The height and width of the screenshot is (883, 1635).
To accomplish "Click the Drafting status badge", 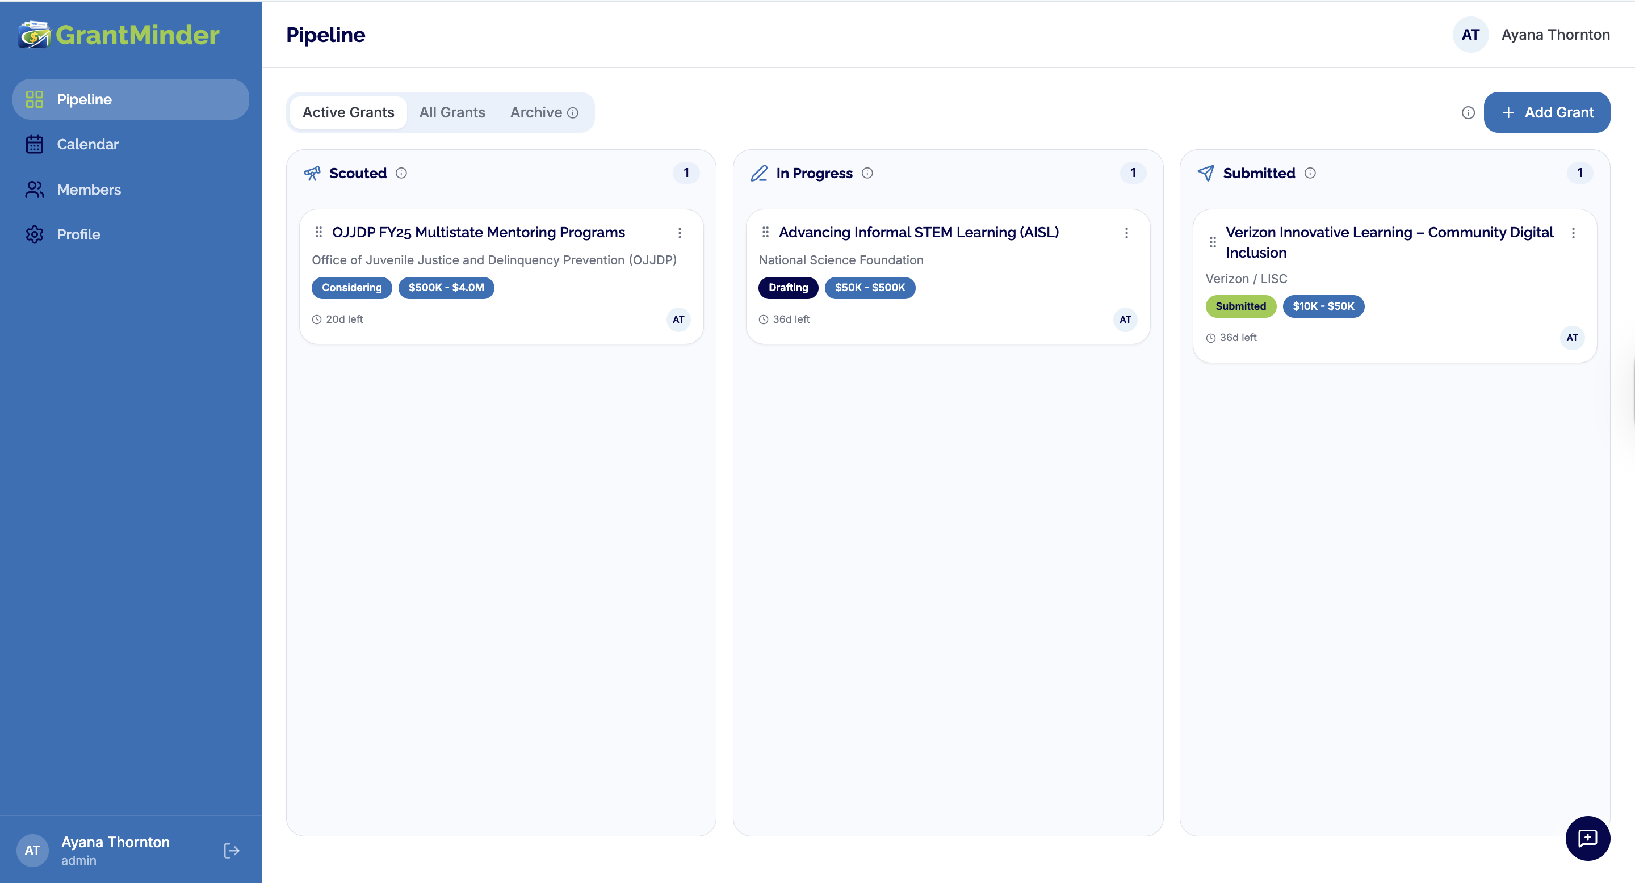I will 787,287.
